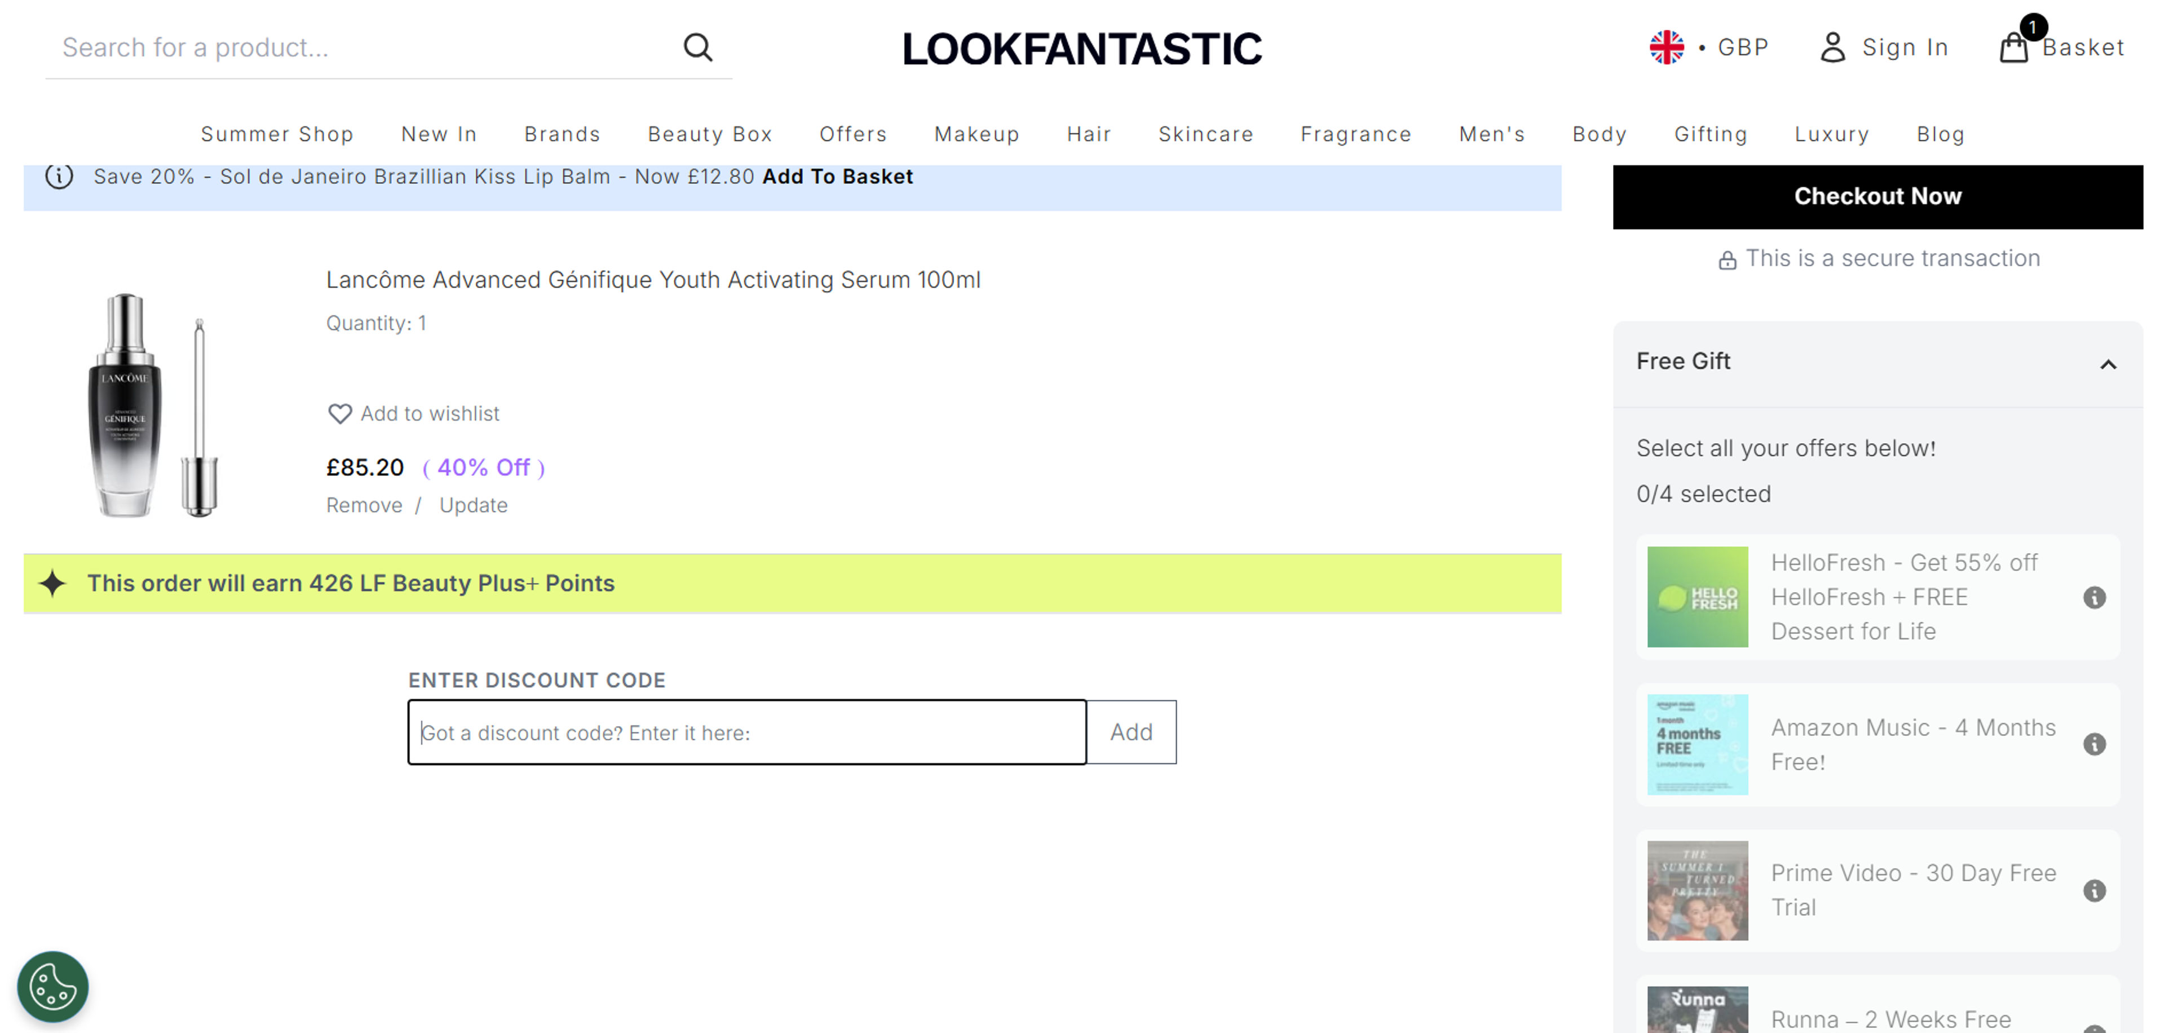Select the Prime Video offer thumbnail
2165x1033 pixels.
click(1697, 890)
